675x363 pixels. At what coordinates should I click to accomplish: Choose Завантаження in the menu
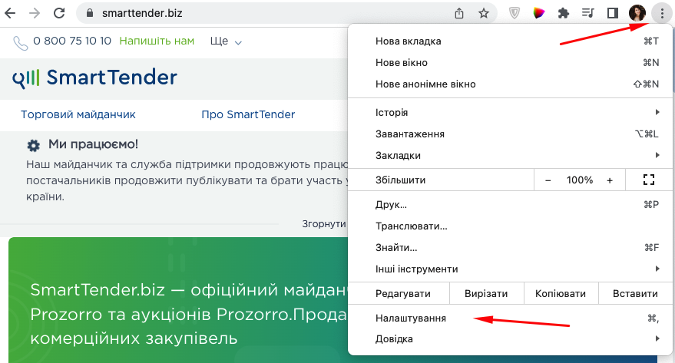coord(410,134)
